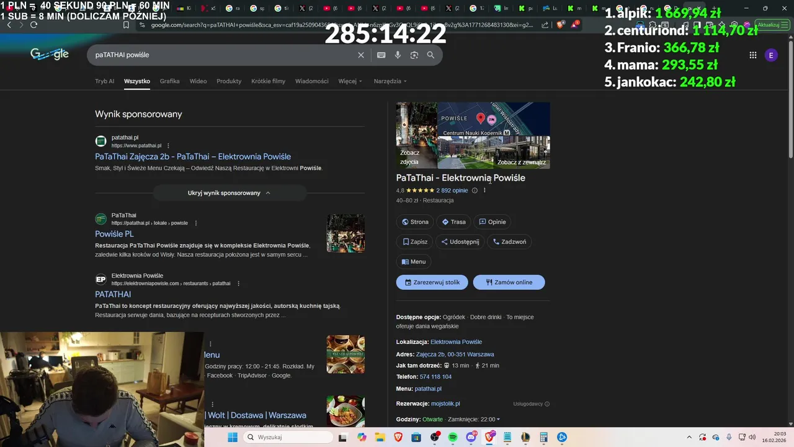
Task: Click the info icon beside review count
Action: point(475,191)
